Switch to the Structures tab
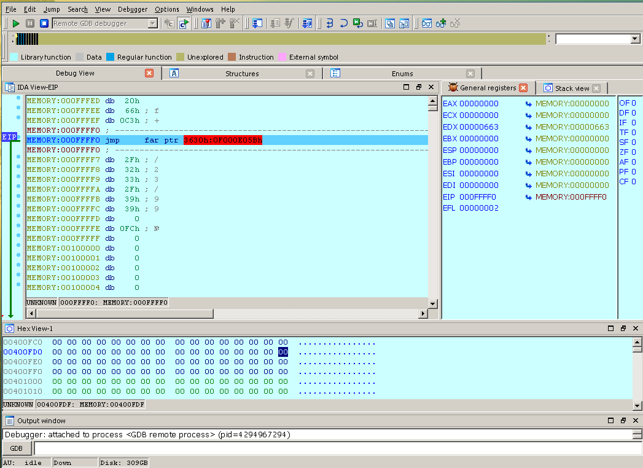 (242, 74)
